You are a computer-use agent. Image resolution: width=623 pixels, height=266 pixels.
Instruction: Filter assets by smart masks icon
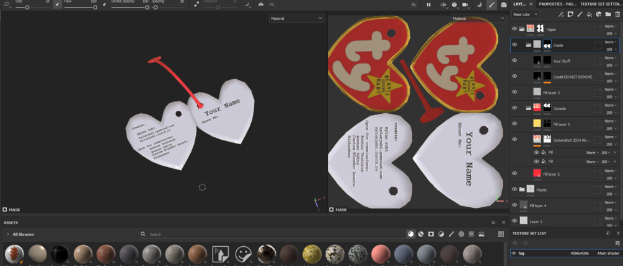pyautogui.click(x=431, y=234)
